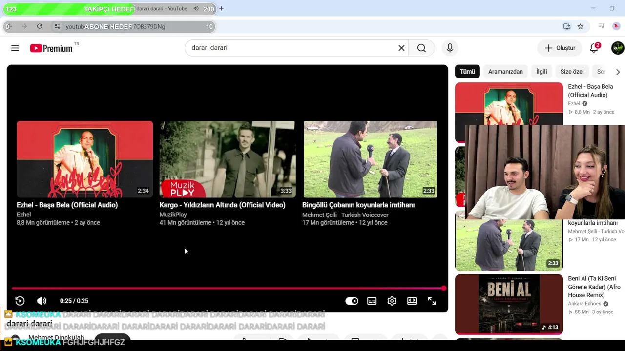Image resolution: width=625 pixels, height=351 pixels.
Task: Replay the finished video
Action: pyautogui.click(x=20, y=301)
